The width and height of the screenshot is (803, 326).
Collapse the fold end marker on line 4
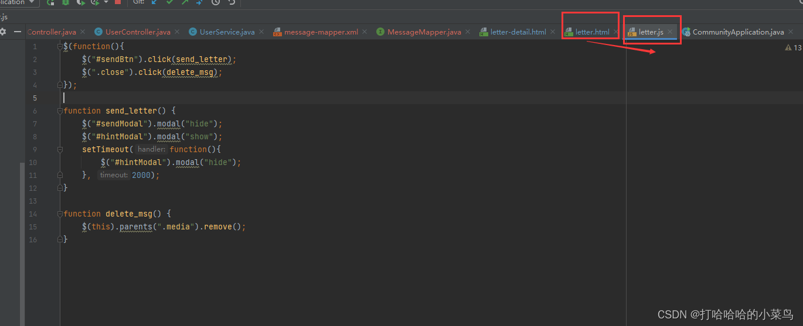pos(60,85)
